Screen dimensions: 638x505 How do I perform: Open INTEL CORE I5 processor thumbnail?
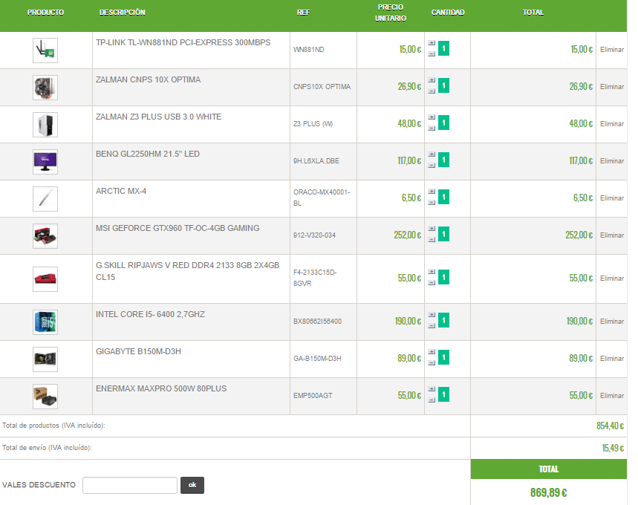(x=45, y=322)
